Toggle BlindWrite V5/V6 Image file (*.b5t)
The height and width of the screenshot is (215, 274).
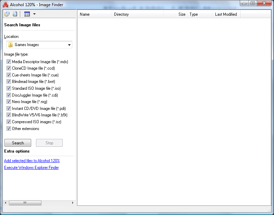coord(9,115)
